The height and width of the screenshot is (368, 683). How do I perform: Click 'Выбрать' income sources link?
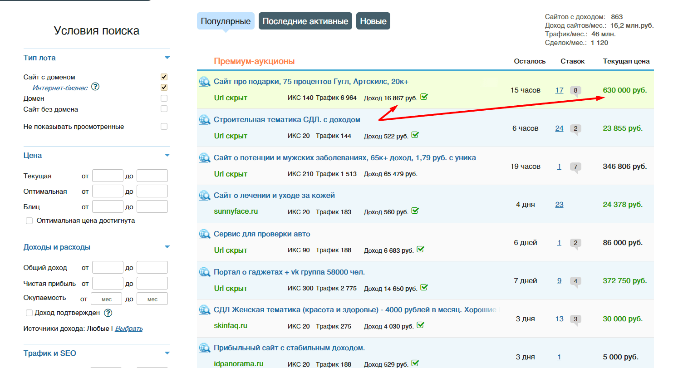(x=129, y=329)
